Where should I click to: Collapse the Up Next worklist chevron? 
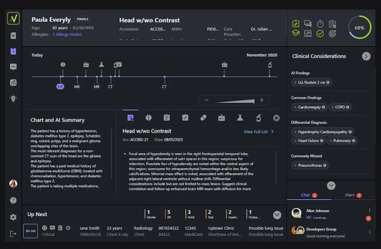pyautogui.click(x=277, y=215)
